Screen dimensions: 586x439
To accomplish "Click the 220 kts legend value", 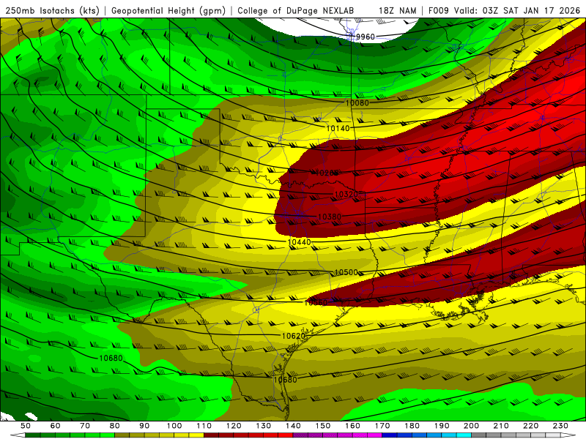I will (x=530, y=426).
